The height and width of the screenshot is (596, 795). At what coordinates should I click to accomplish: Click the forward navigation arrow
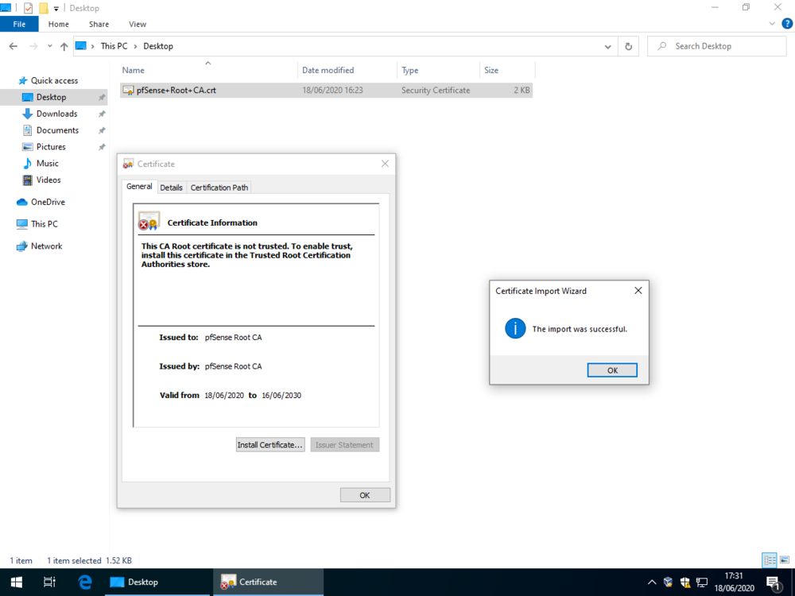[x=33, y=46]
